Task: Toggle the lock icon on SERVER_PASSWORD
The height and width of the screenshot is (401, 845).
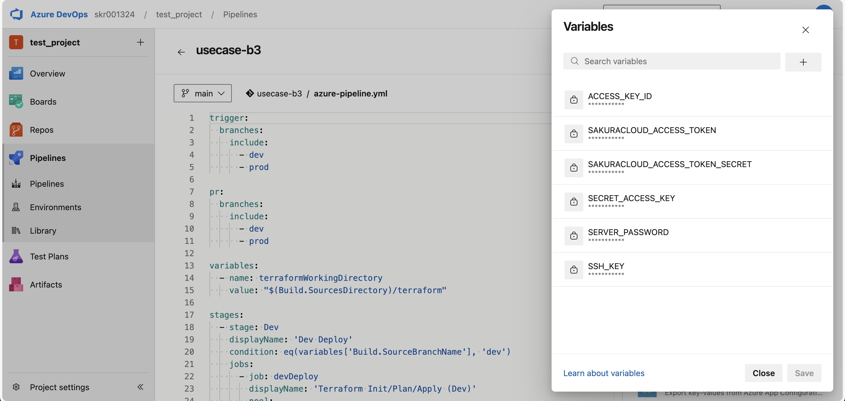Action: pos(574,236)
